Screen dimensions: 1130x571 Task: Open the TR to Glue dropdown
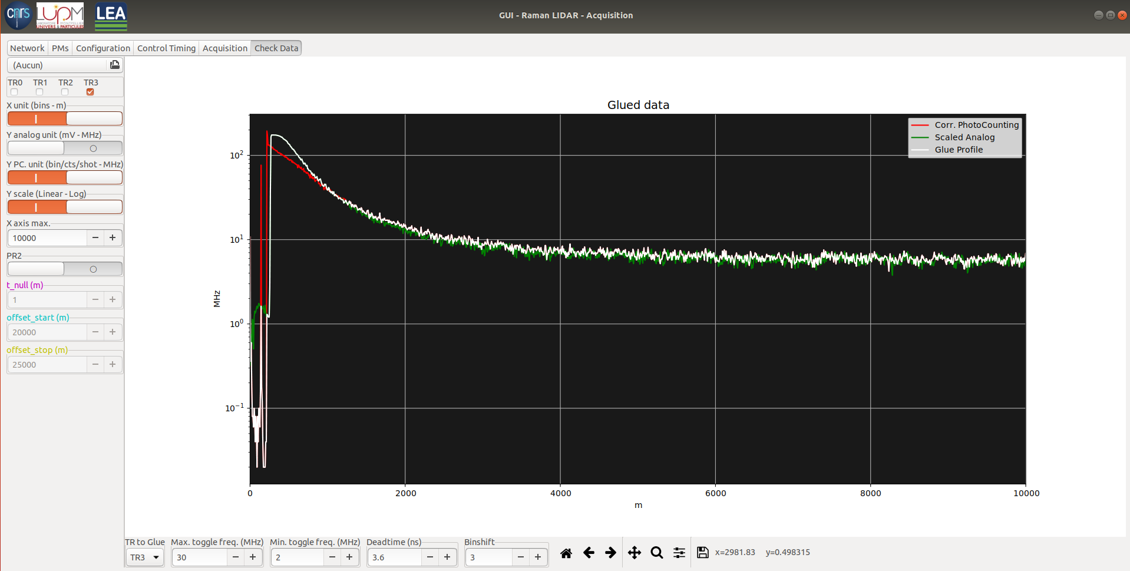[x=145, y=557]
